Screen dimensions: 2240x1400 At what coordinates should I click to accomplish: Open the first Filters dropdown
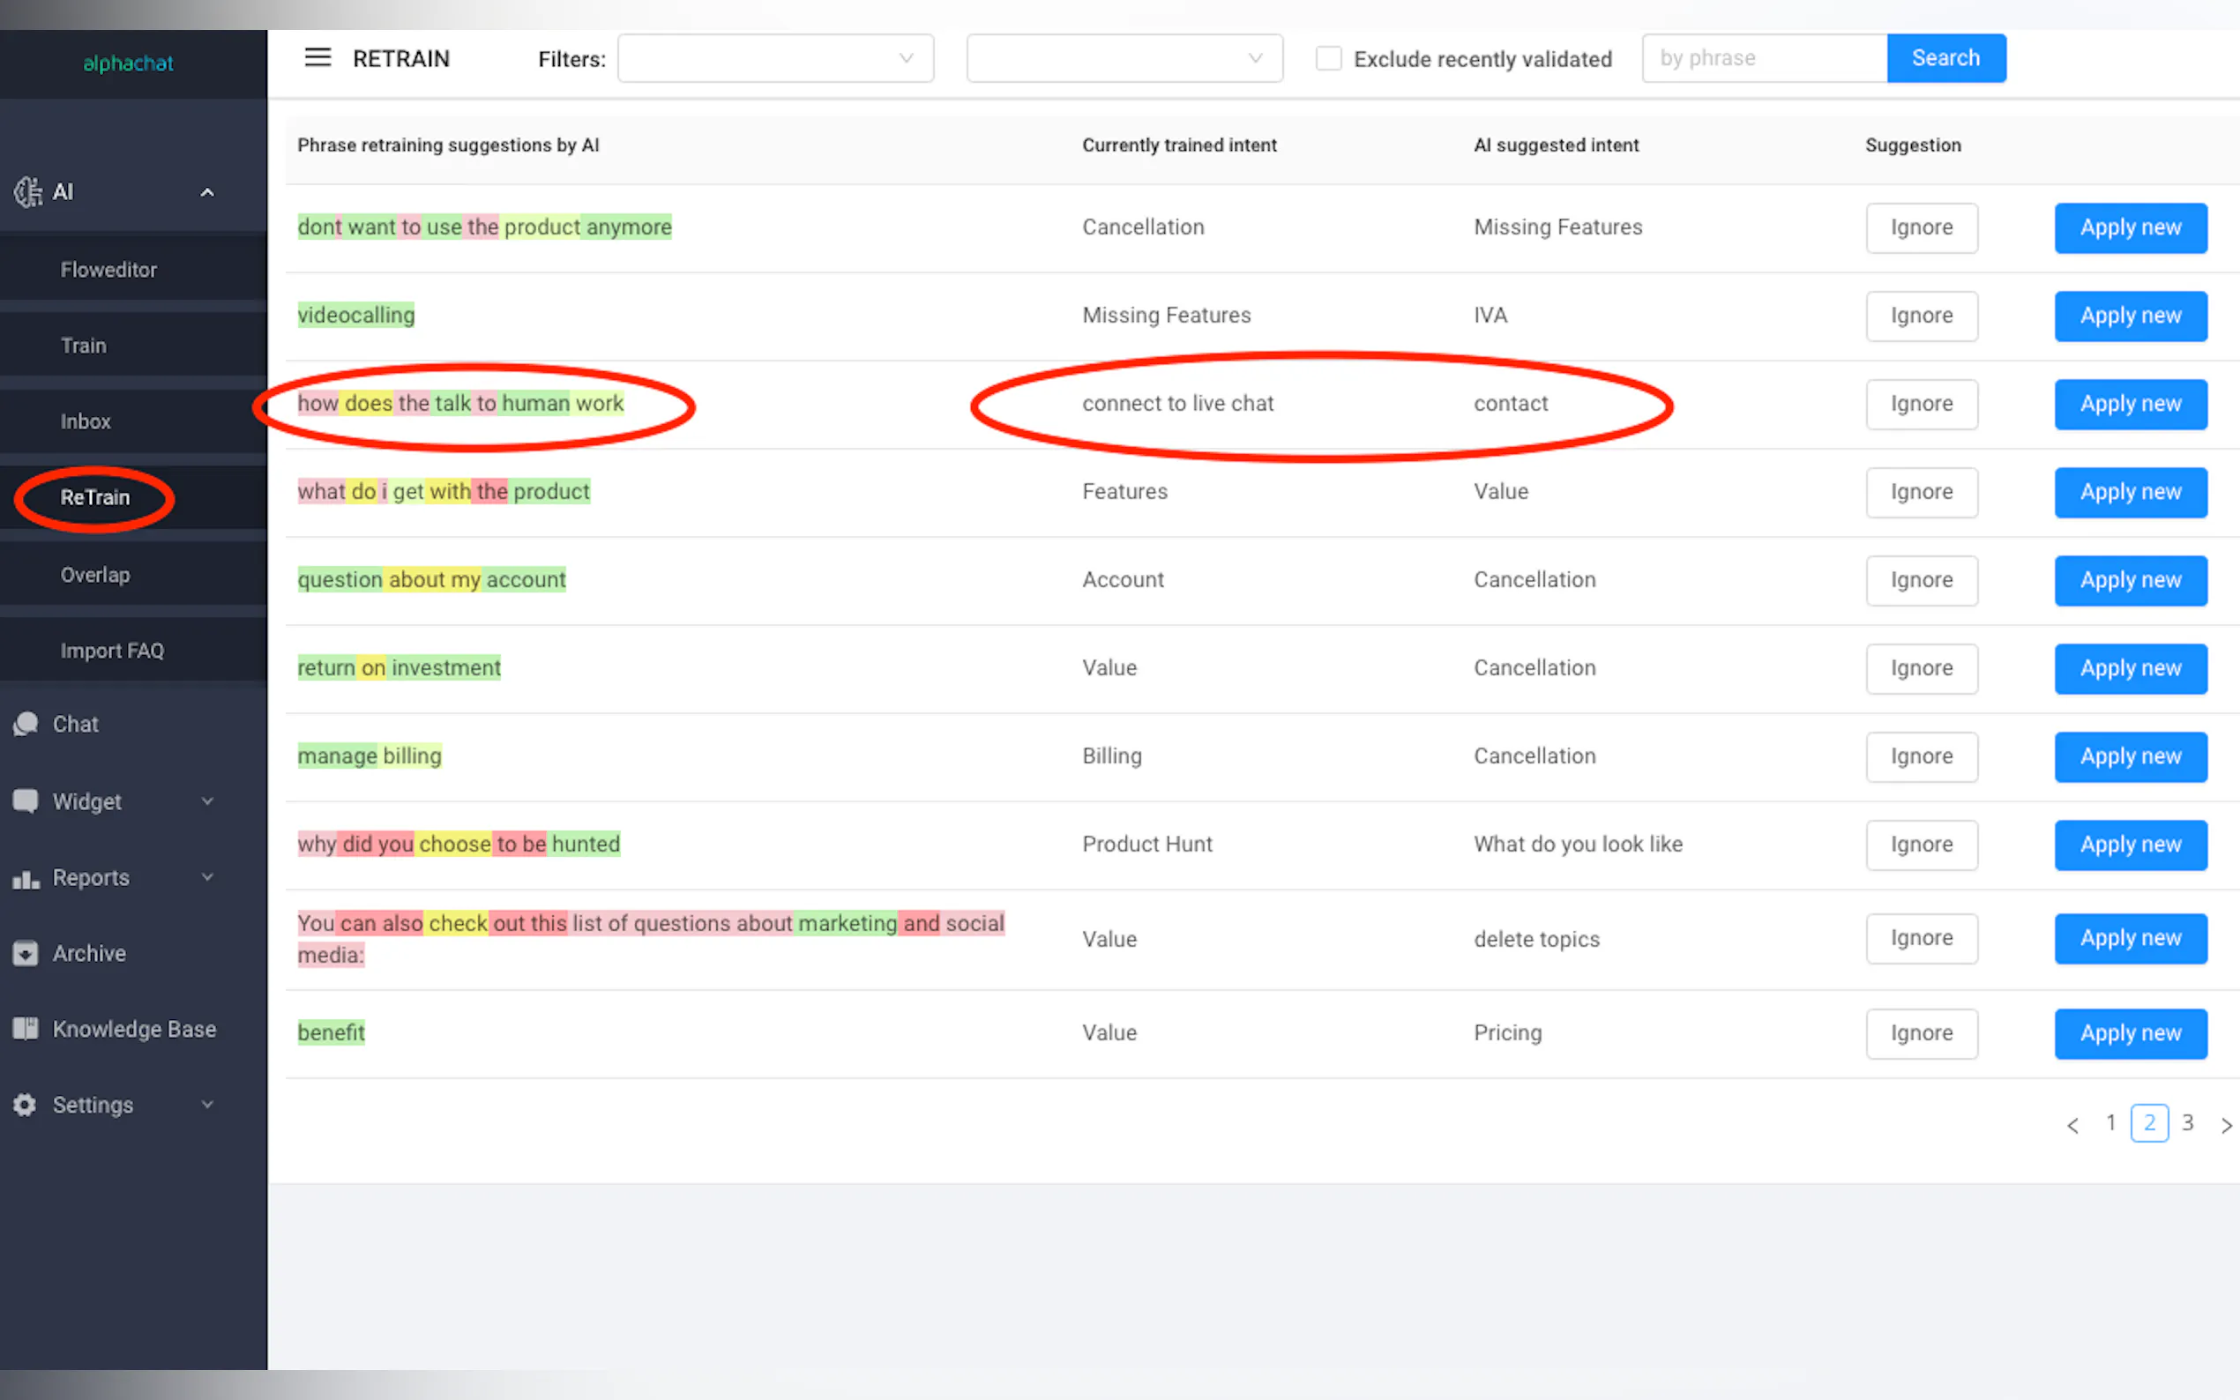[x=775, y=58]
